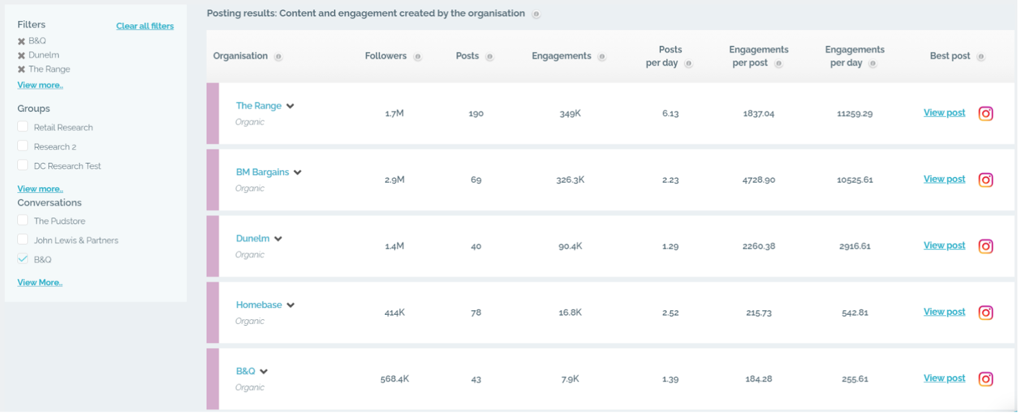Image resolution: width=1018 pixels, height=416 pixels.
Task: Open B&Q organisation name link
Action: click(x=246, y=371)
